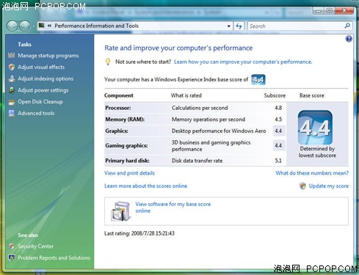Open Manage startup programs task
Image resolution: width=359 pixels, height=275 pixels.
[48, 56]
